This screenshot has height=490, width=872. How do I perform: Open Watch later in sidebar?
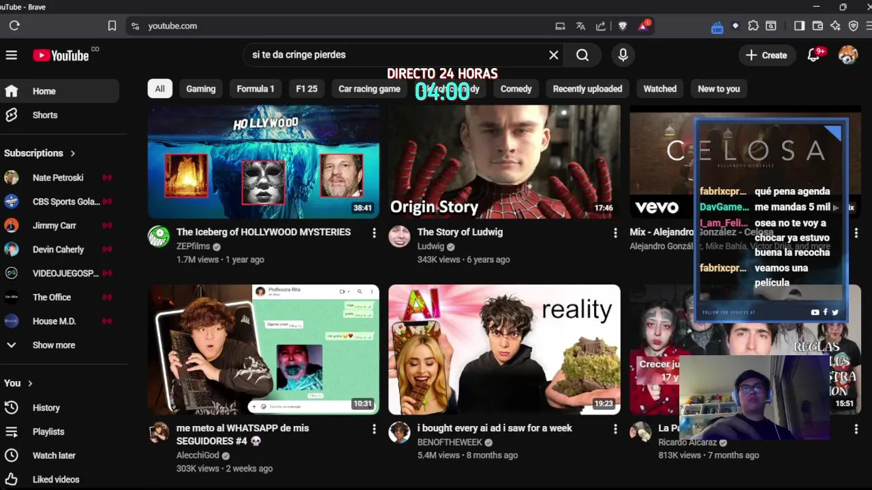point(60,455)
